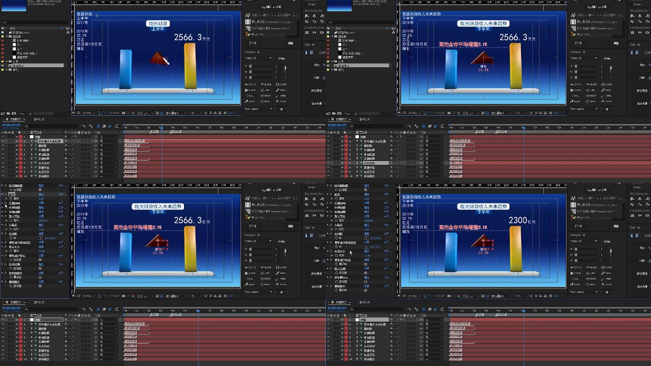Take snapshot with camera icon in bottom-left viewer
This screenshot has width=651, height=366.
coord(123,296)
